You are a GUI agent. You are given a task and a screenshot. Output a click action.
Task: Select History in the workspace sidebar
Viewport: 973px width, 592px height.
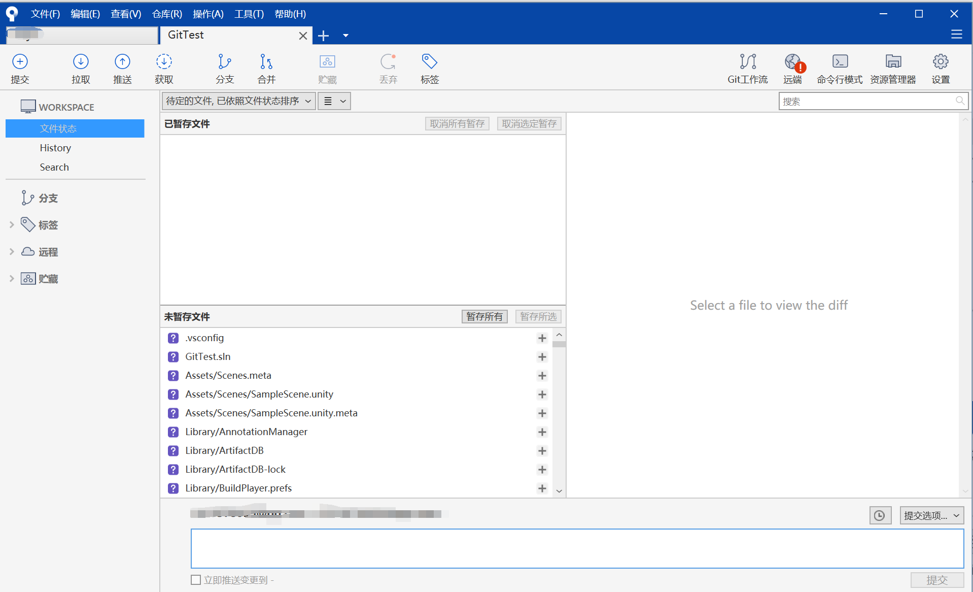click(55, 148)
